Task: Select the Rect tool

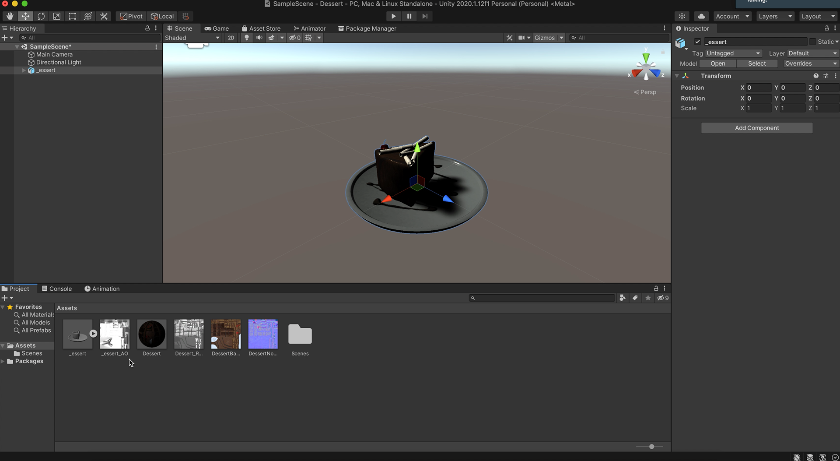Action: (73, 16)
